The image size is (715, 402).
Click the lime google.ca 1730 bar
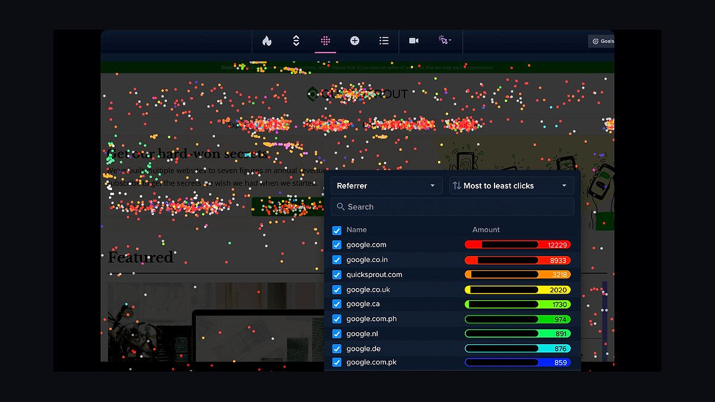tap(517, 304)
